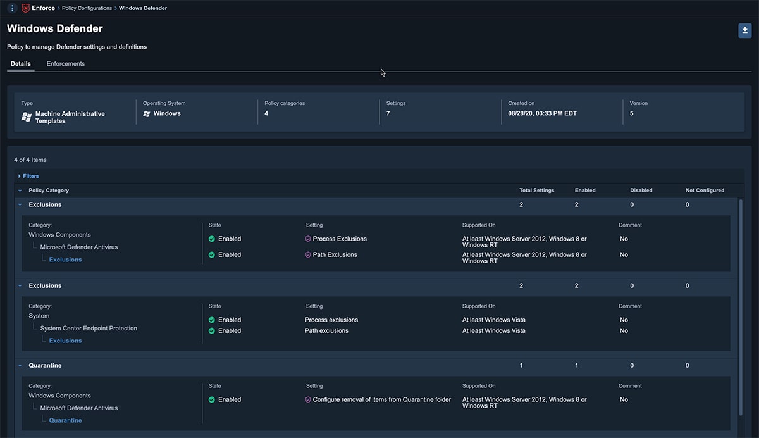The height and width of the screenshot is (438, 759).
Task: Click the red Enforce shield icon
Action: tap(25, 8)
